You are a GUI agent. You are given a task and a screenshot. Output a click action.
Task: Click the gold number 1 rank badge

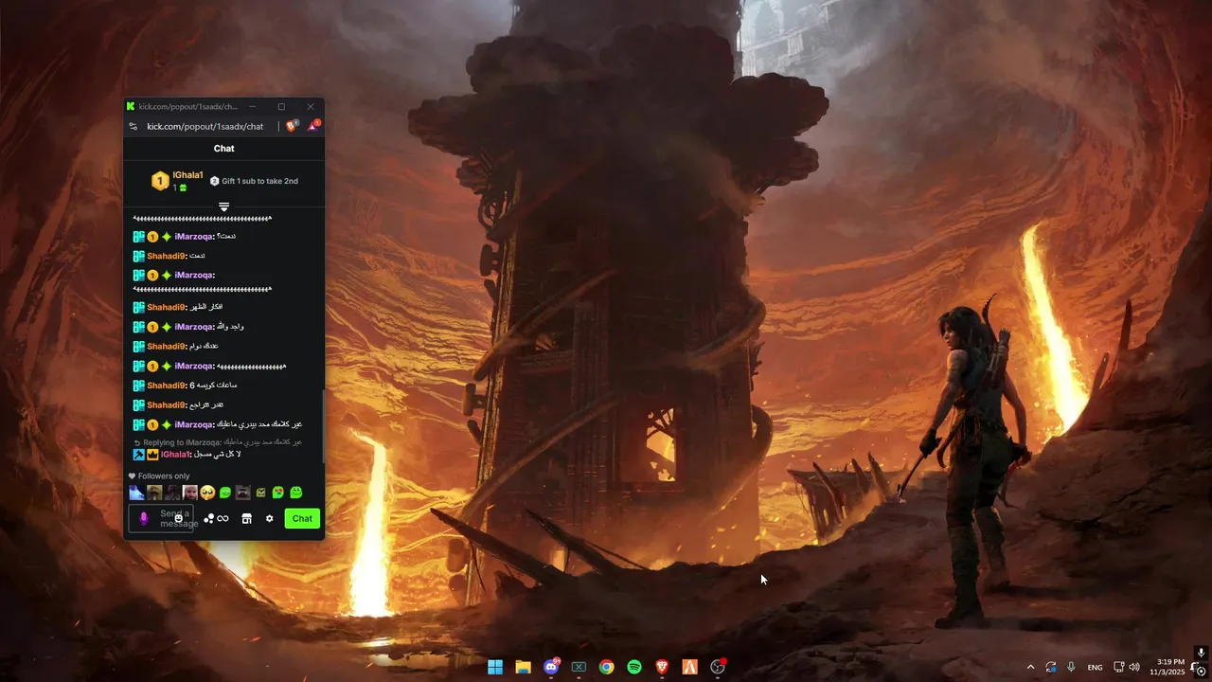pos(160,181)
